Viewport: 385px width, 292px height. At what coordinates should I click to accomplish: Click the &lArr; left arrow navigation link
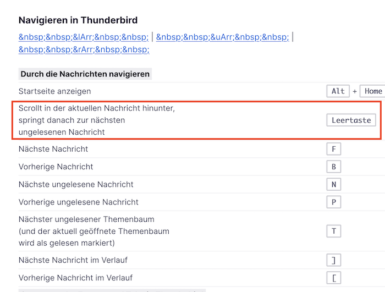[84, 37]
